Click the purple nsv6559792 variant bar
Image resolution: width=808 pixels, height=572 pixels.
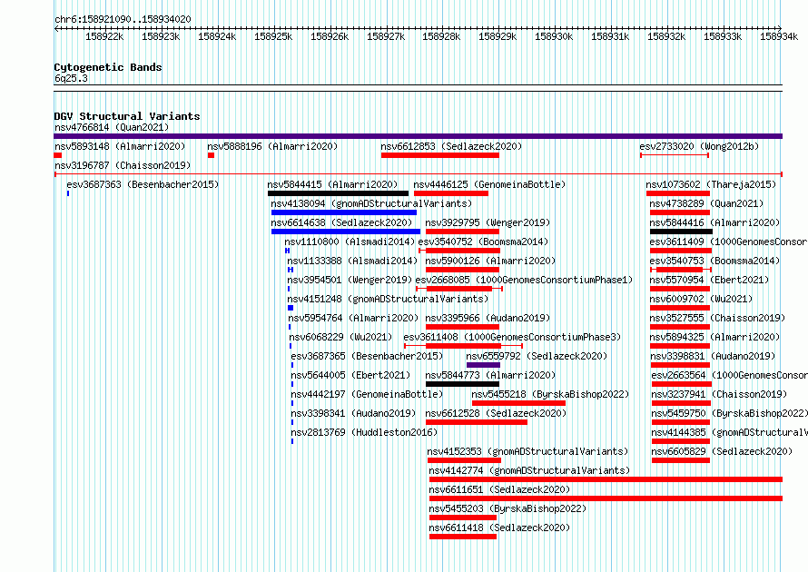(x=483, y=365)
